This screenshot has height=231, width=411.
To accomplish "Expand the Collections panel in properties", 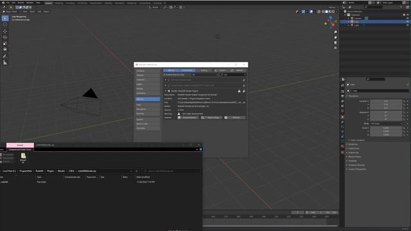I will point(354,148).
